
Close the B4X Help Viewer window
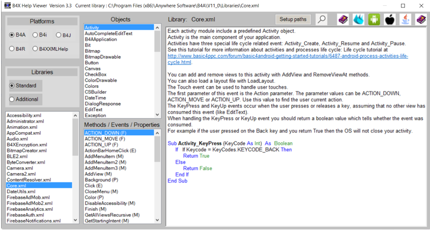tap(421, 6)
